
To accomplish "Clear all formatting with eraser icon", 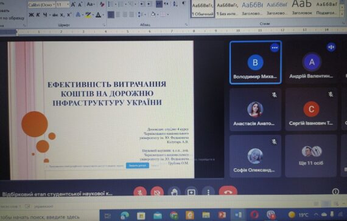I will pos(102,4).
